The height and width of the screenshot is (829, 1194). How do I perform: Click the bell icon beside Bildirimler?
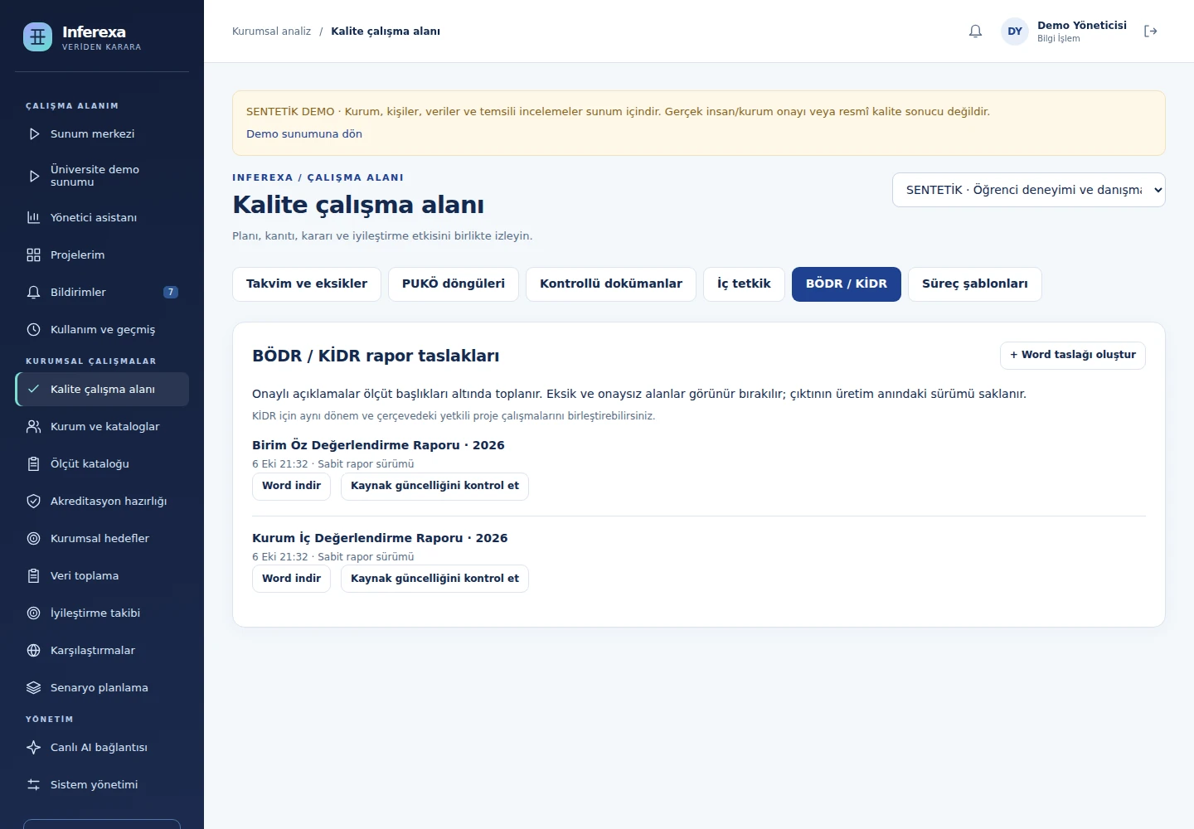coord(34,293)
